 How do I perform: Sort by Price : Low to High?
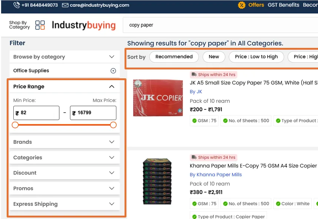256,57
